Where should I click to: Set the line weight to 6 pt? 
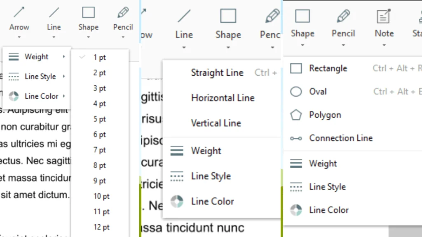click(x=99, y=134)
